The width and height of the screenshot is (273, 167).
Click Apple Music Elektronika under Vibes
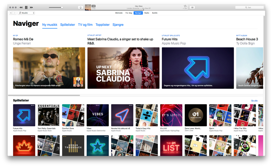tap(96, 131)
